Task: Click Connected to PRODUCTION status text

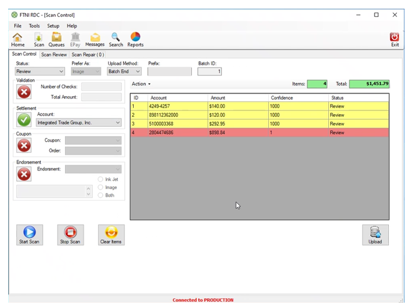Action: [203, 300]
